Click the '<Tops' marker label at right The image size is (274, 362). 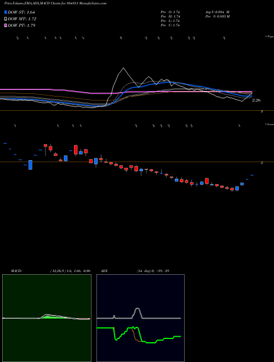click(x=270, y=37)
